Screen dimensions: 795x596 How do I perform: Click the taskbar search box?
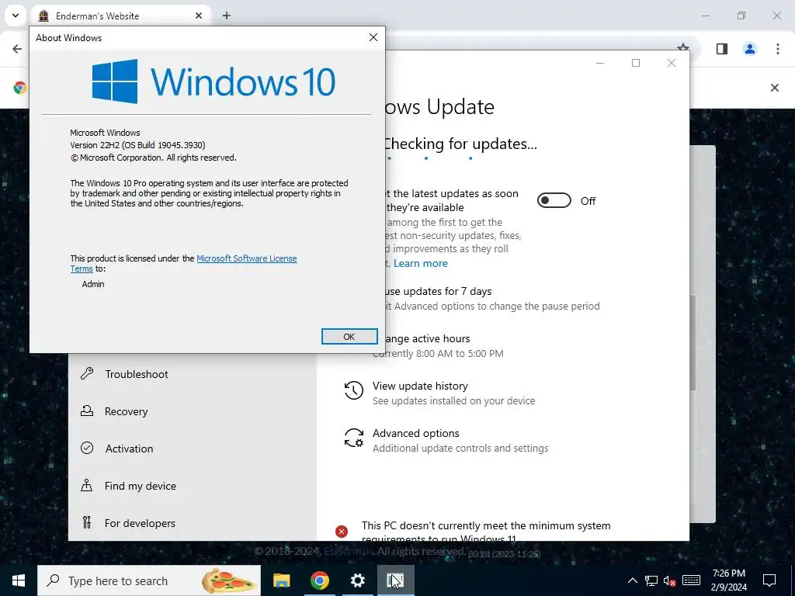coord(148,580)
